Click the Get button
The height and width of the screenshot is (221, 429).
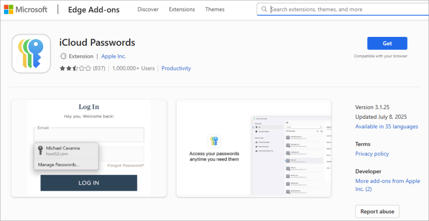click(x=387, y=43)
